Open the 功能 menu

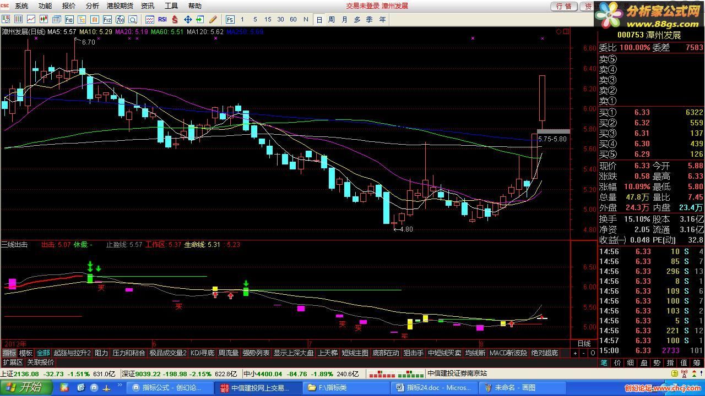pyautogui.click(x=45, y=6)
